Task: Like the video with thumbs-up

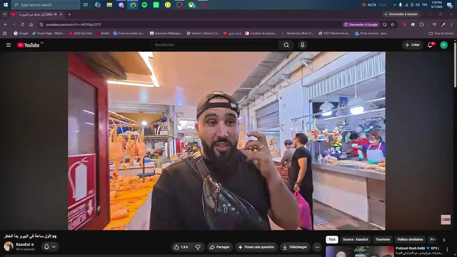Action: pos(181,247)
